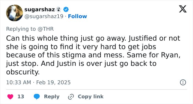Click the blue verified checkmark badge

[x=66, y=9]
